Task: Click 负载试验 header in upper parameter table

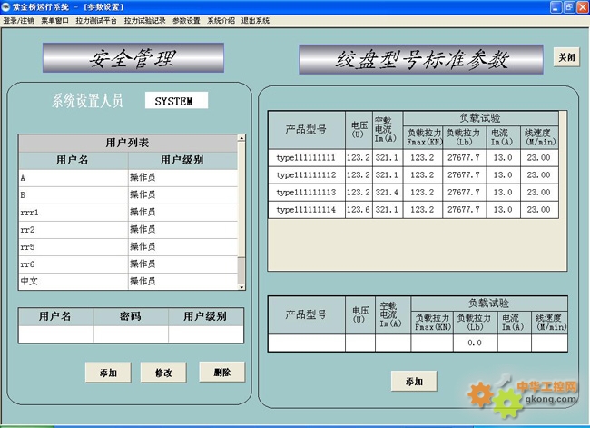Action: pos(480,118)
